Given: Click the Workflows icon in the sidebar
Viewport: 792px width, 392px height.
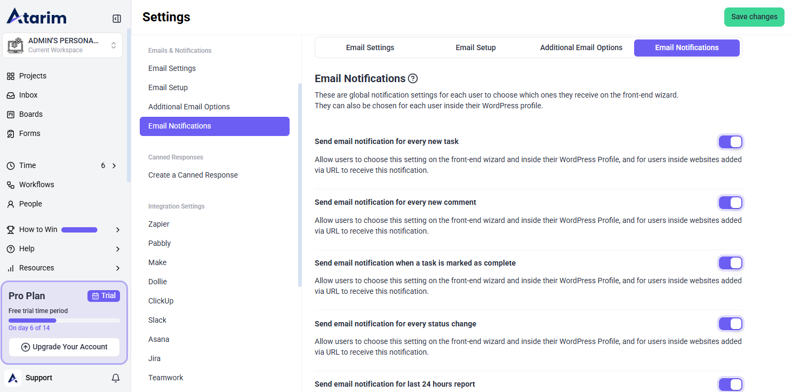Looking at the screenshot, I should 11,185.
